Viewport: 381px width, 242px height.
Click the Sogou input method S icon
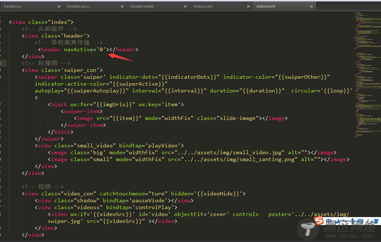[x=319, y=221]
